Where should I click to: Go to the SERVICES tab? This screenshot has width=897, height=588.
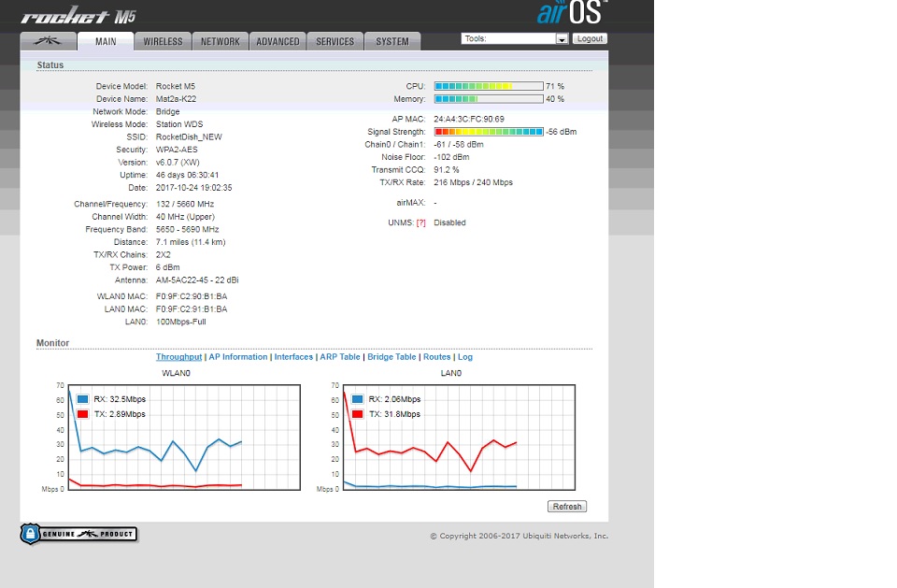[x=335, y=41]
